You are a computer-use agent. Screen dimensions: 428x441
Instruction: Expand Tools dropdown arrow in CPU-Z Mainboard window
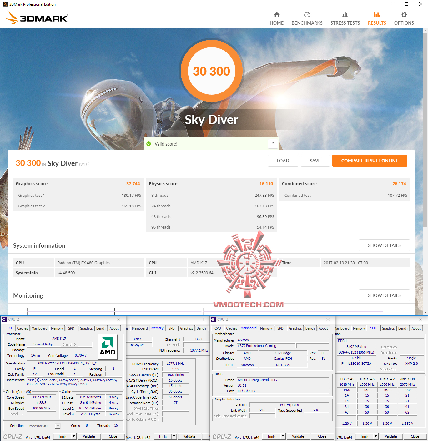click(283, 436)
